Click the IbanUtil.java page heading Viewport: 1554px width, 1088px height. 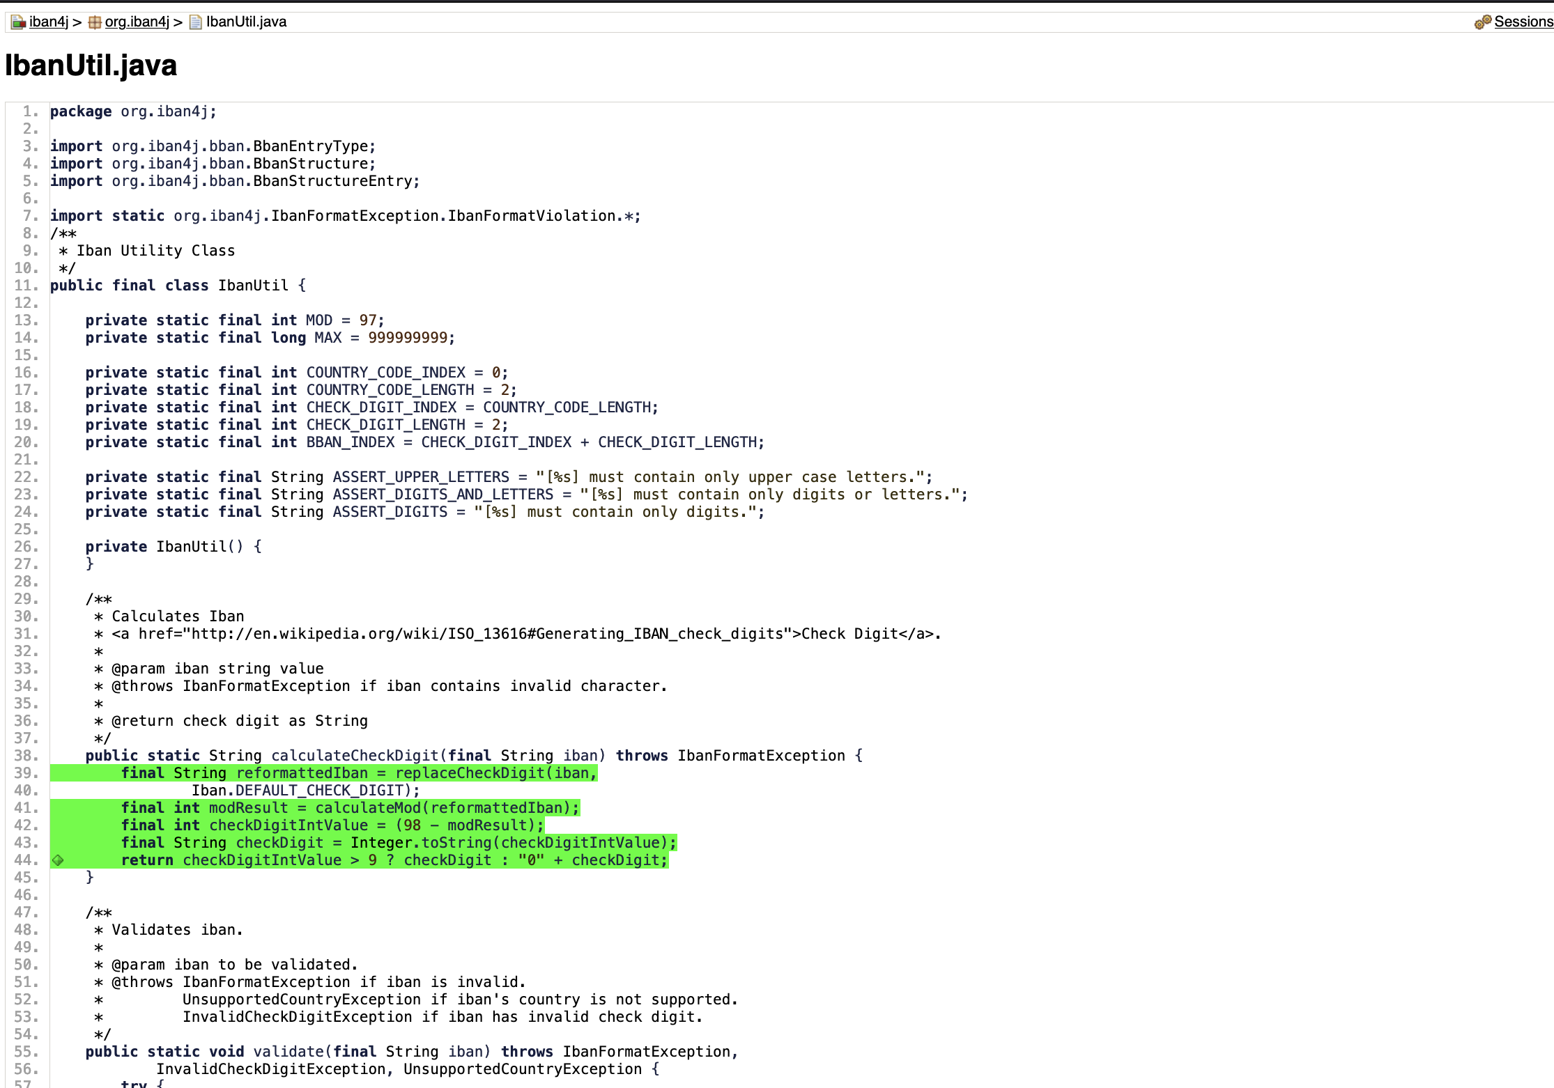(x=91, y=65)
